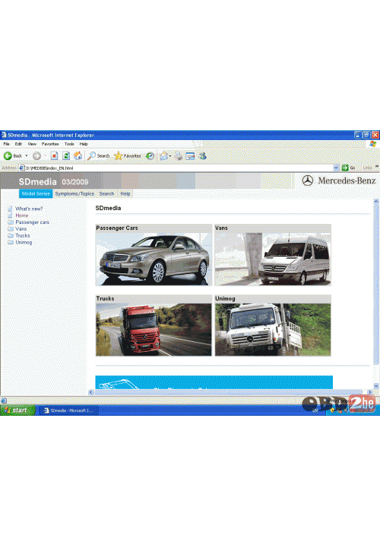
Task: Click the IE icon in the status bar
Action: pos(4,401)
